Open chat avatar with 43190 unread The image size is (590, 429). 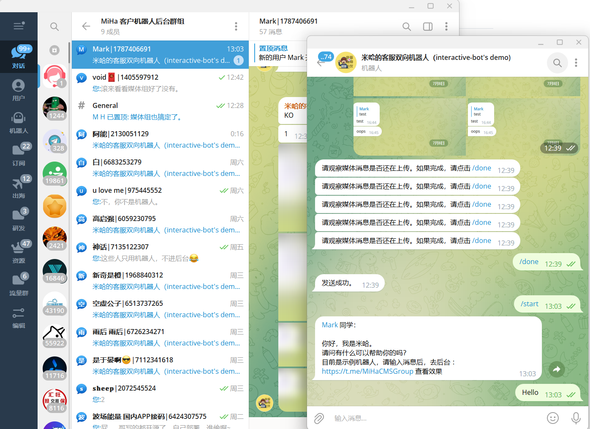coord(54,303)
